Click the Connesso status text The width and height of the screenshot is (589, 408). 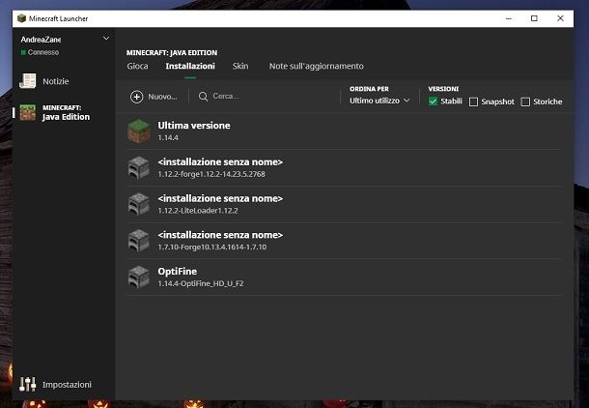click(43, 52)
